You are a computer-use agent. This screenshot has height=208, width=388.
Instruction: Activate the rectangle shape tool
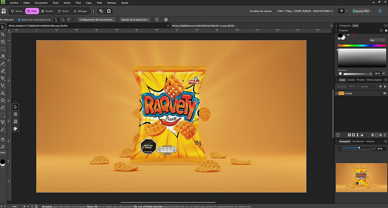tap(3, 115)
